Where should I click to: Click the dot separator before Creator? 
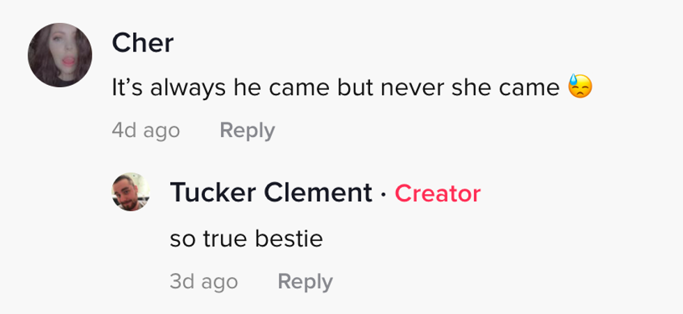(383, 194)
